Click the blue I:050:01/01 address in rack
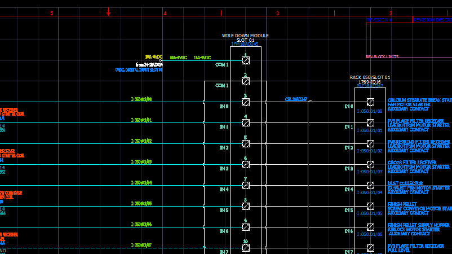 (370, 130)
